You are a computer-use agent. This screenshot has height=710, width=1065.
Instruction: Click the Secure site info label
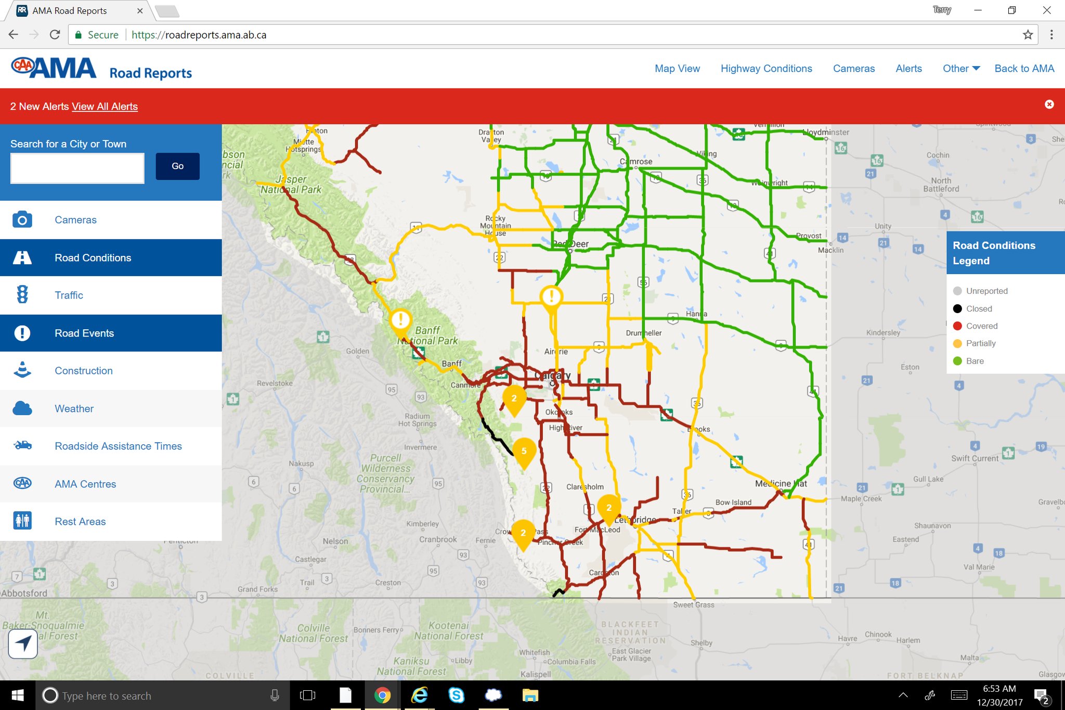pos(97,35)
